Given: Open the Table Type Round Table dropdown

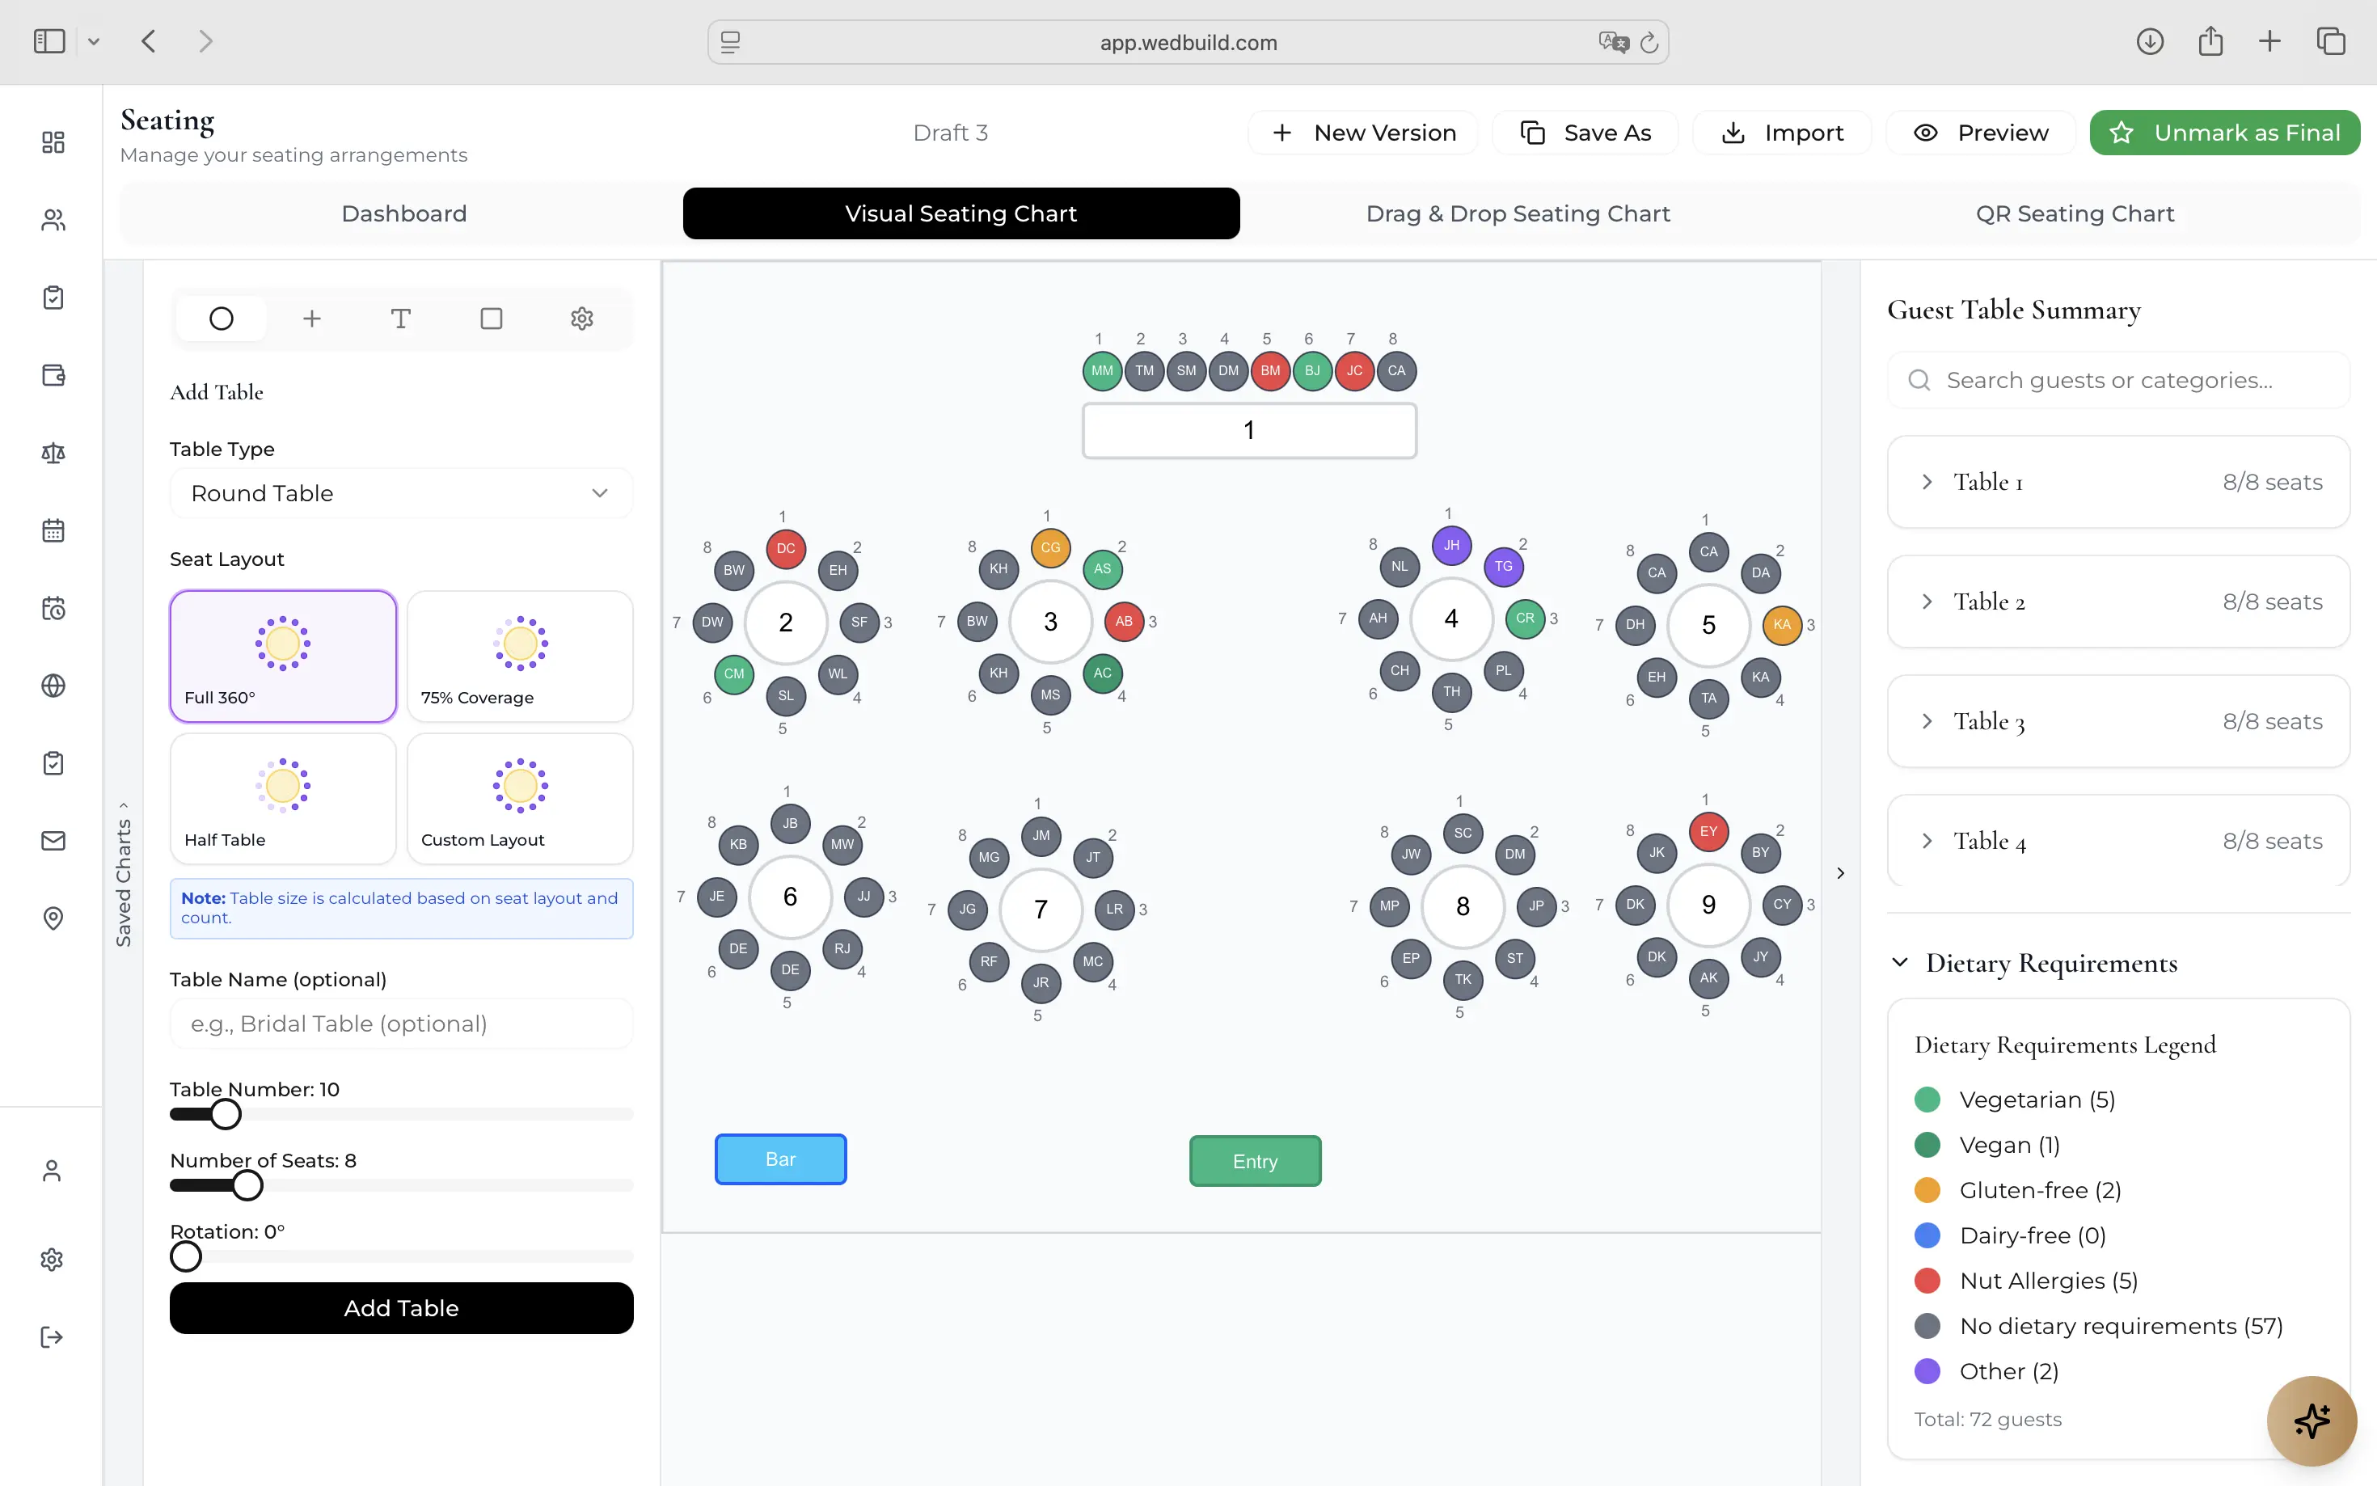Looking at the screenshot, I should 401,493.
